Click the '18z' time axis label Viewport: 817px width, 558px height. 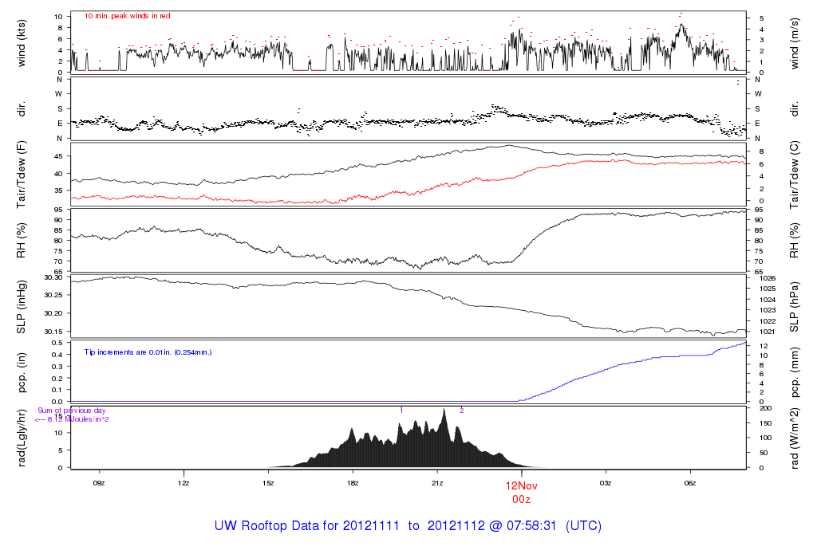pyautogui.click(x=352, y=483)
